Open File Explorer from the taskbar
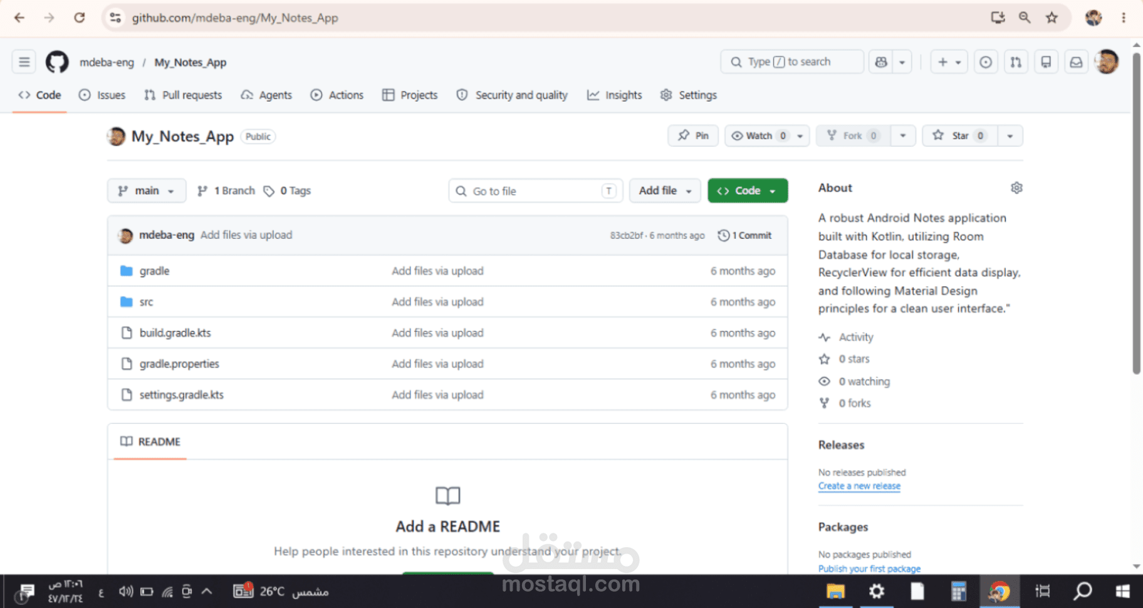 click(x=835, y=591)
